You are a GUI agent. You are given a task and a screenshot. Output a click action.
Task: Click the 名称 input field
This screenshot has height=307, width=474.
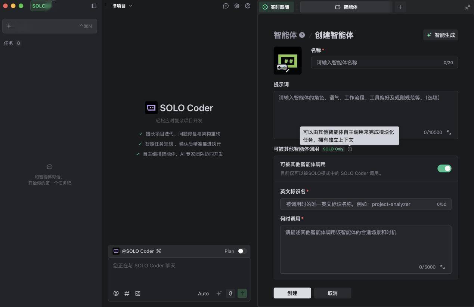[x=377, y=63]
